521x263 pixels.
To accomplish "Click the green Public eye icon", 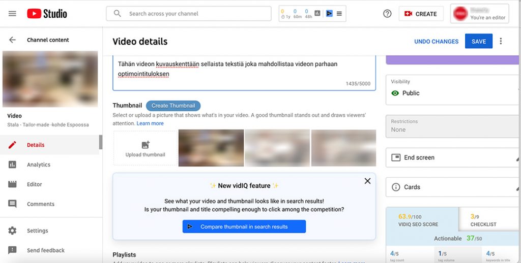I will pyautogui.click(x=395, y=93).
